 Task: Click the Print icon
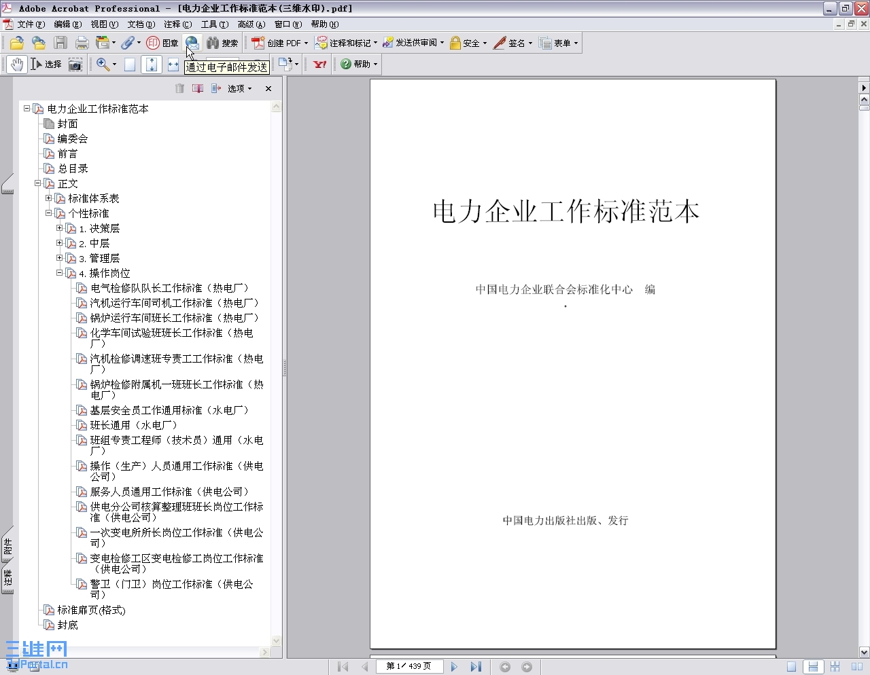click(82, 43)
